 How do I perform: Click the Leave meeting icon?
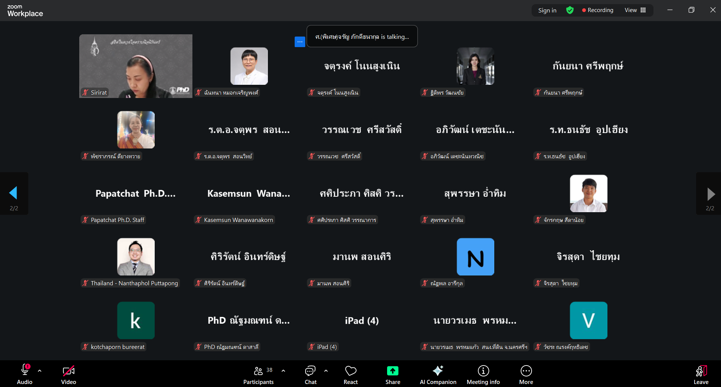pos(701,371)
